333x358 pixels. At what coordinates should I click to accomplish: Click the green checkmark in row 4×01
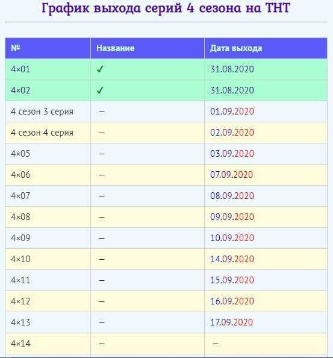click(x=100, y=69)
